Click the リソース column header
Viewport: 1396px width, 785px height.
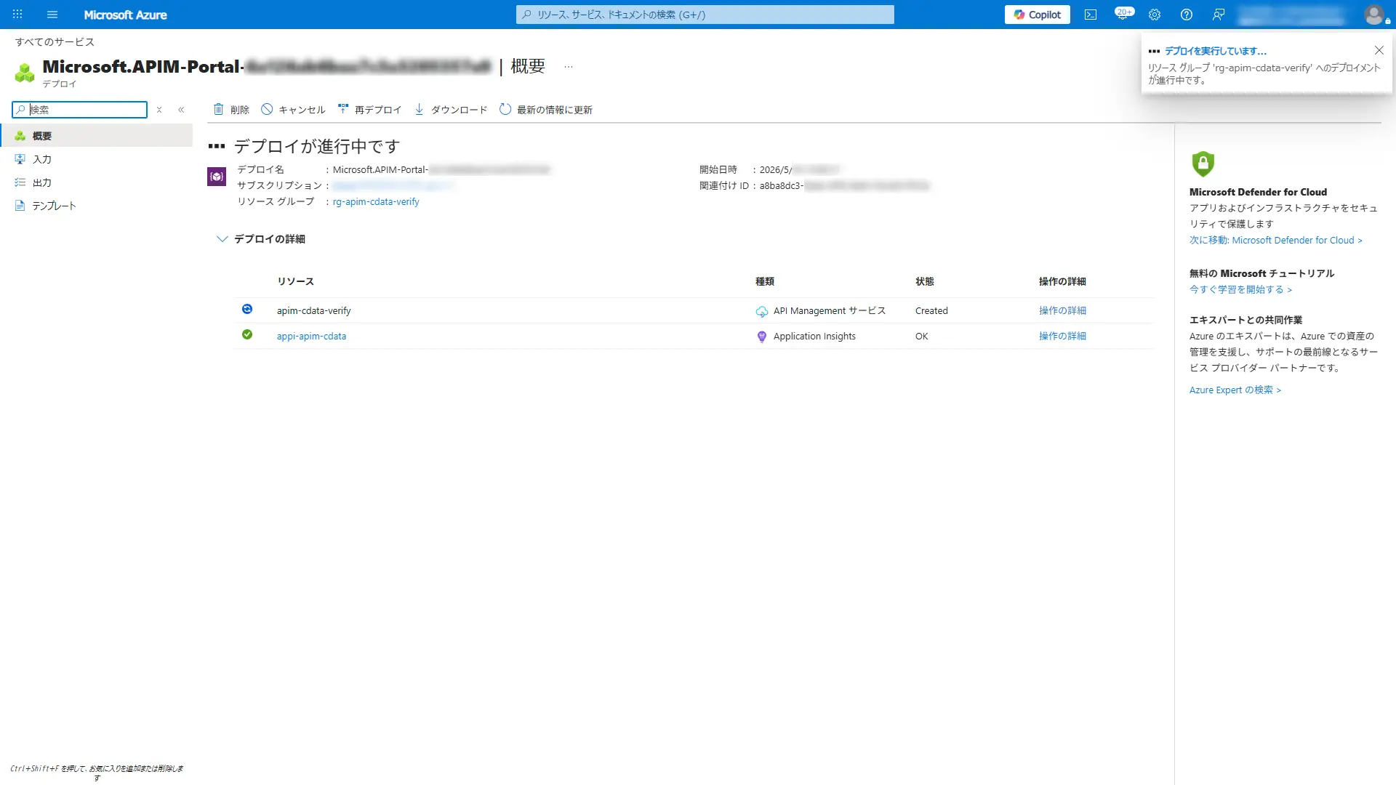295,282
